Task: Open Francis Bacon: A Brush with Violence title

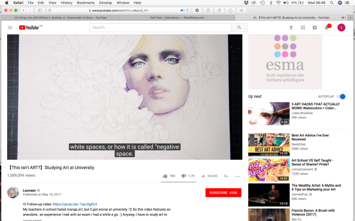Action: tap(313, 212)
